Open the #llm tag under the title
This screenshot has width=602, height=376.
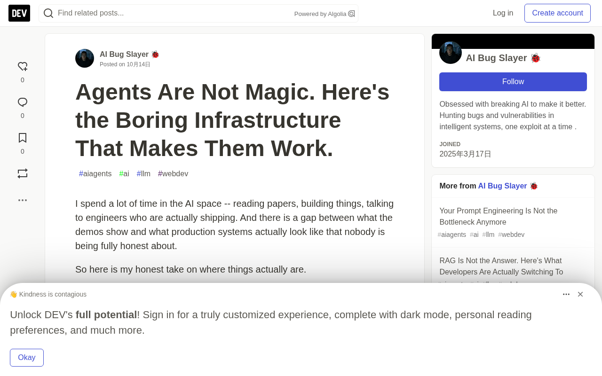(x=143, y=174)
